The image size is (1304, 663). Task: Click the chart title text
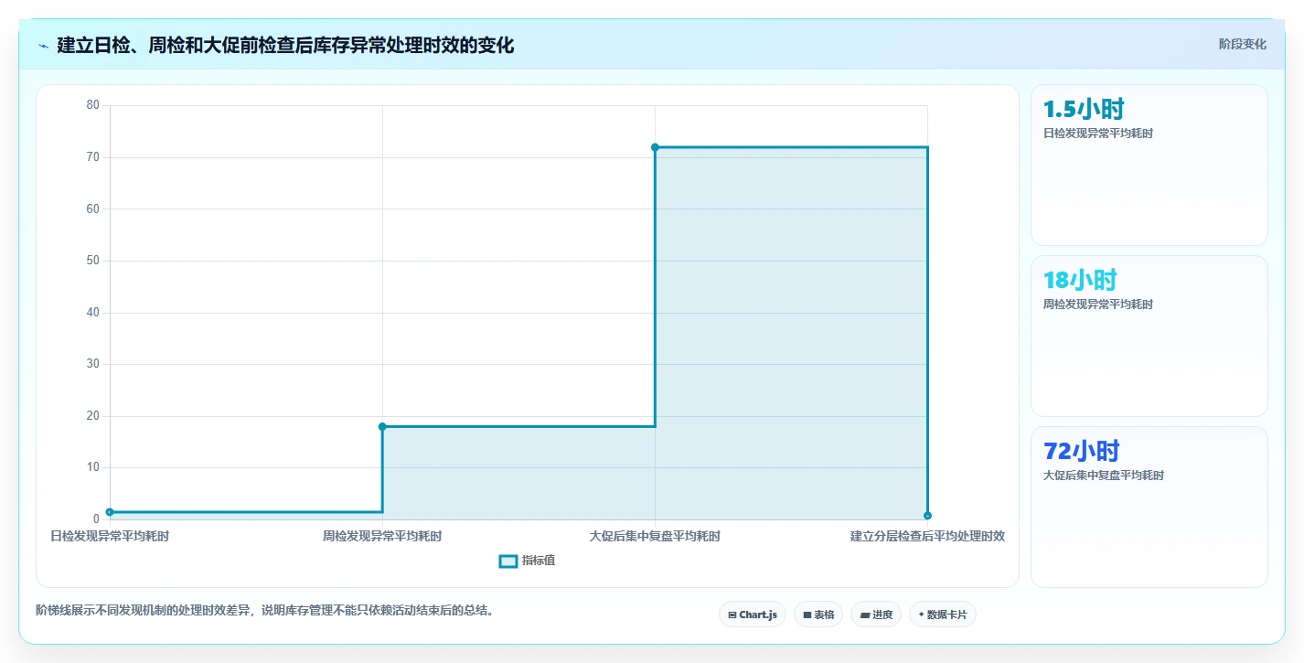click(285, 45)
